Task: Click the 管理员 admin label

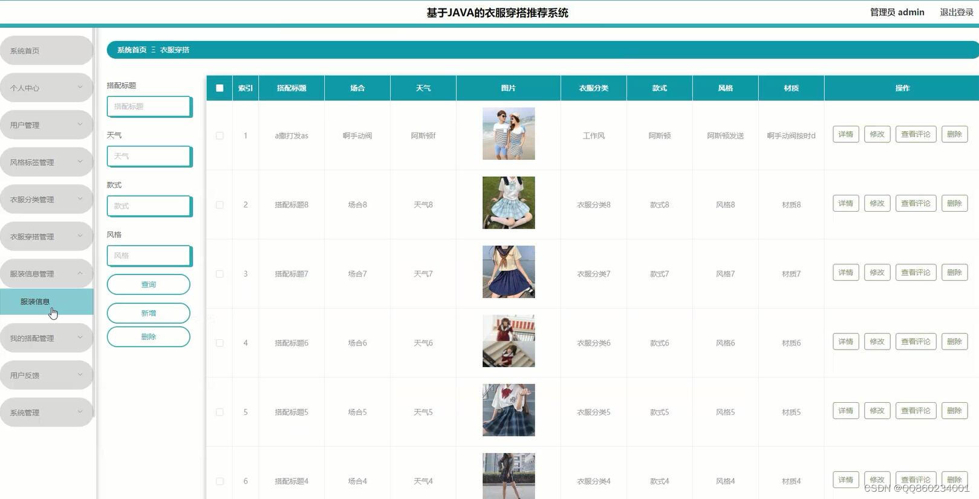Action: (x=897, y=12)
